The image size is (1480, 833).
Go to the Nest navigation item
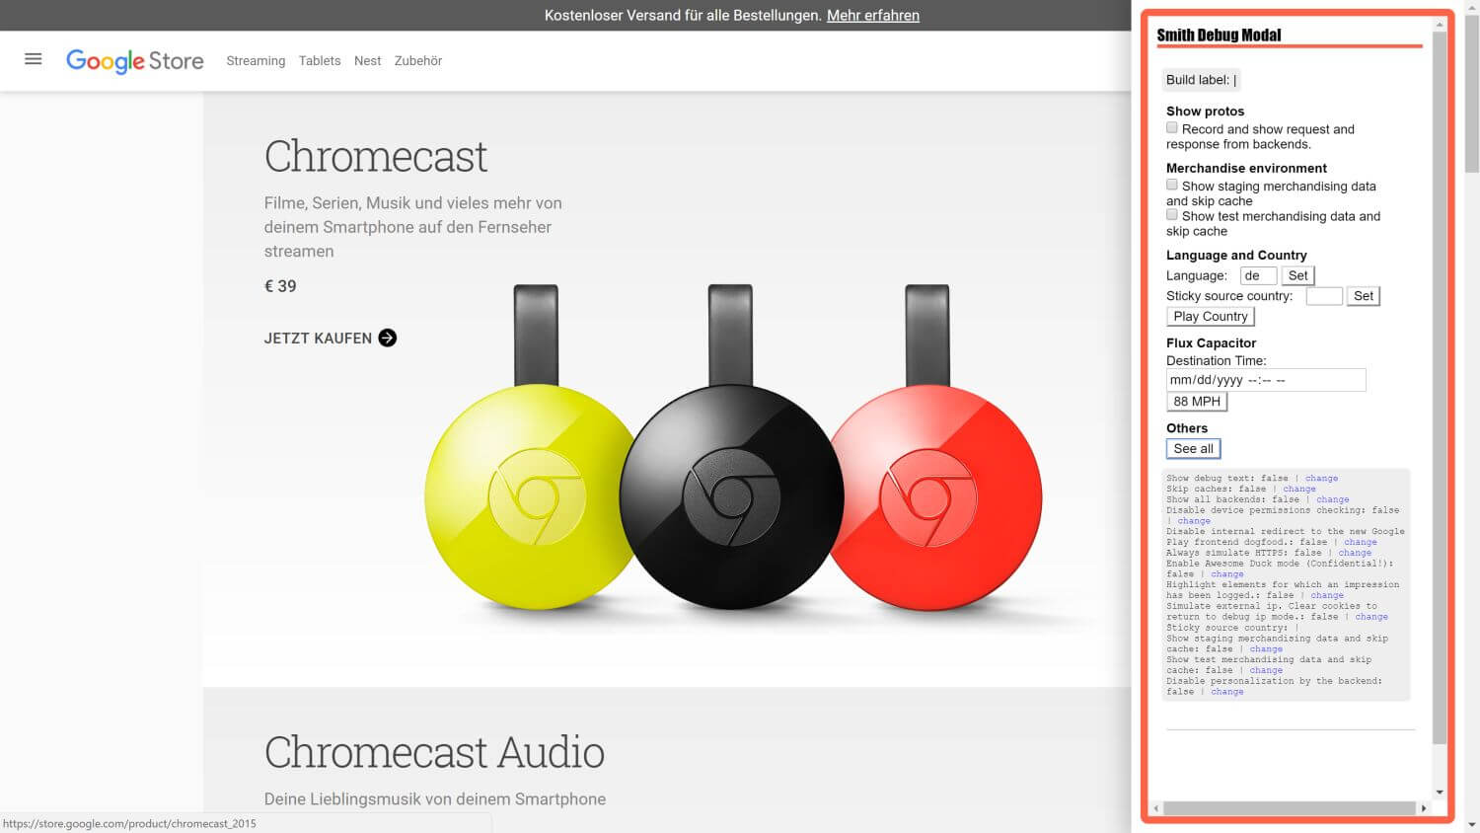[367, 61]
